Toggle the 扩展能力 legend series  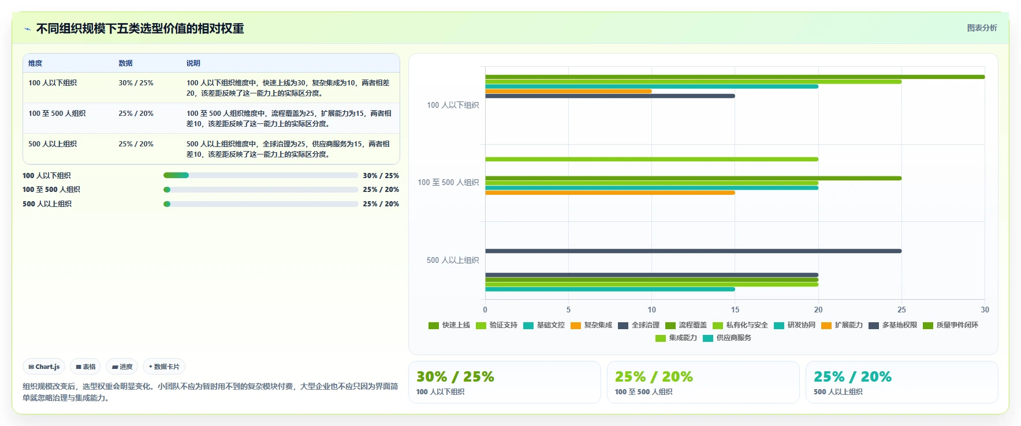coord(842,325)
